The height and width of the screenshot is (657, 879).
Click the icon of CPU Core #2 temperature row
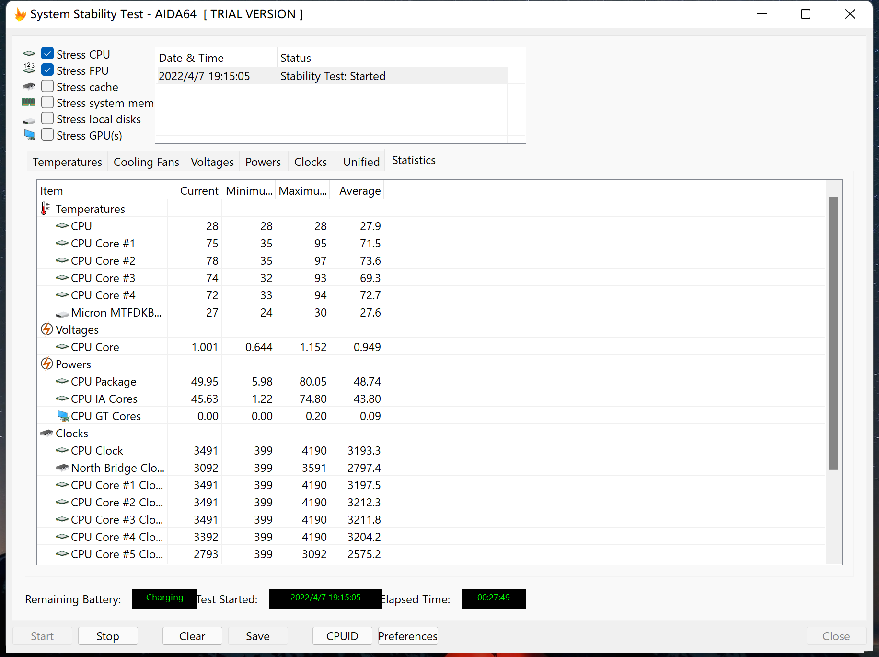62,260
